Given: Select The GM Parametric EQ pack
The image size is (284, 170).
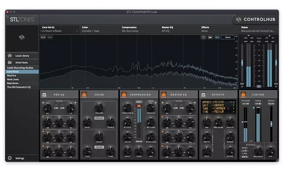Looking at the screenshot, I should click(x=22, y=87).
